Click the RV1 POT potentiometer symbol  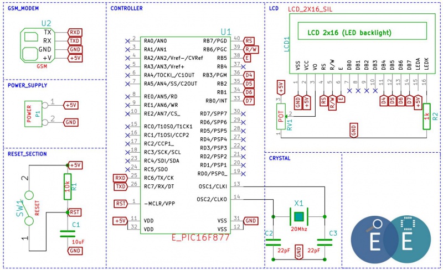point(281,116)
